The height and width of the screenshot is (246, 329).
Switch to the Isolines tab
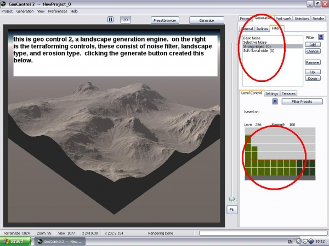262,28
